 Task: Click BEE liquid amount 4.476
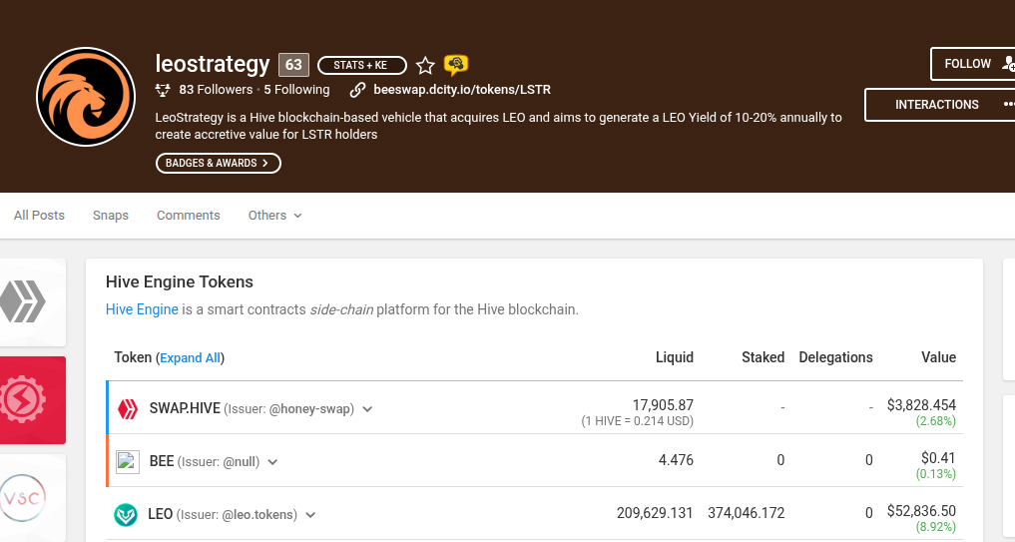tap(676, 460)
